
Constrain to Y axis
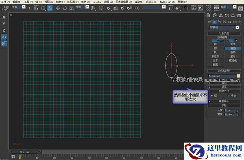(x=4, y=24)
